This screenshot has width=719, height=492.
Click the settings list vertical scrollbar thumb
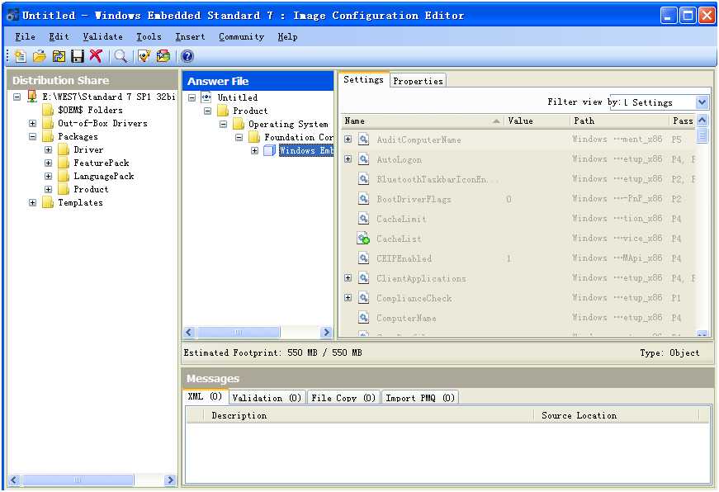(x=702, y=135)
